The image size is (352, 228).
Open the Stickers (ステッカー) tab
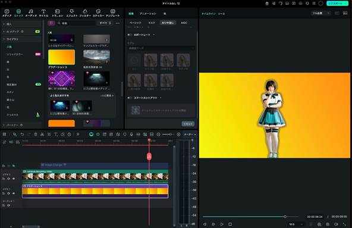[98, 13]
